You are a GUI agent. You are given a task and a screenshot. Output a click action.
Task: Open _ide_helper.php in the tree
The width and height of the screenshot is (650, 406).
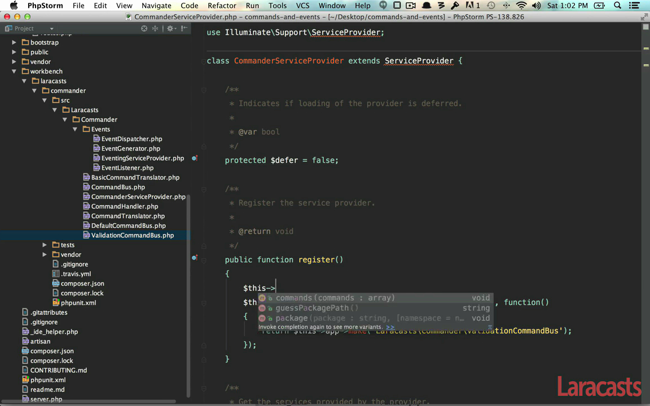point(54,332)
